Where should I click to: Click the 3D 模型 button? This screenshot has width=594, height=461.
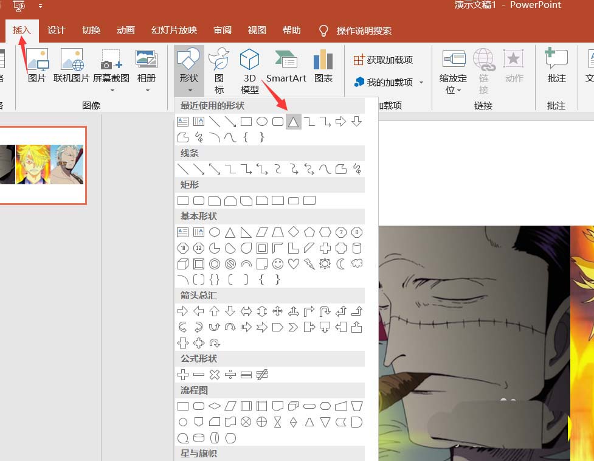(x=250, y=71)
